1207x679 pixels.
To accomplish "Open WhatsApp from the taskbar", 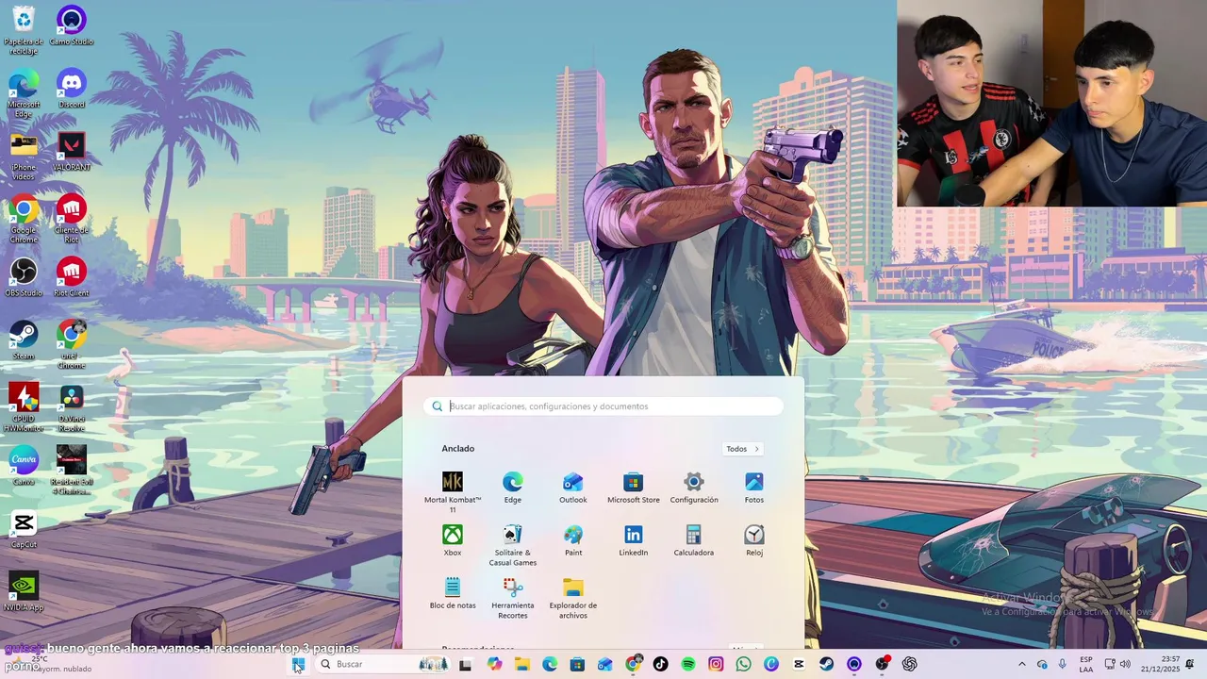I will [743, 665].
